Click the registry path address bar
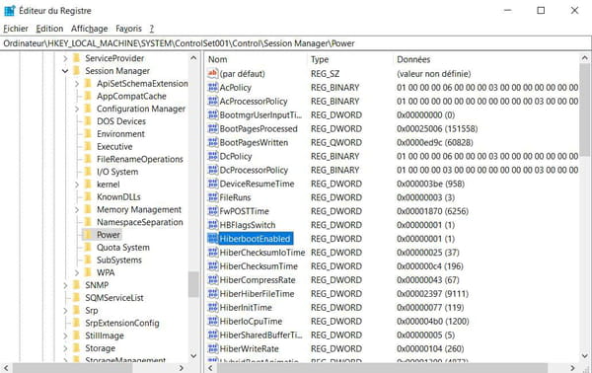The width and height of the screenshot is (592, 373). click(296, 43)
